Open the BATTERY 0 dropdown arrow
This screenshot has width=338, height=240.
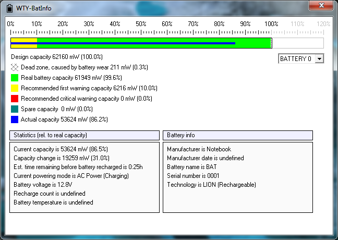coord(319,58)
